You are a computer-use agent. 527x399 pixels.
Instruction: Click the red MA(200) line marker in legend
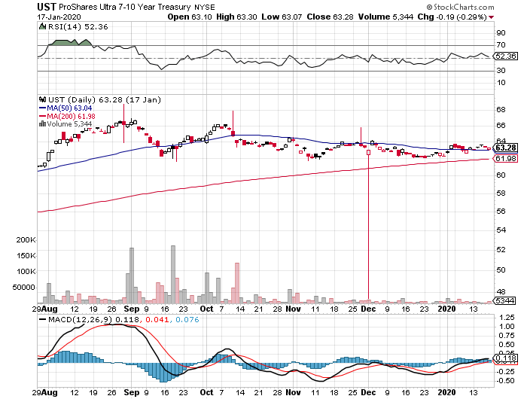tap(42, 116)
